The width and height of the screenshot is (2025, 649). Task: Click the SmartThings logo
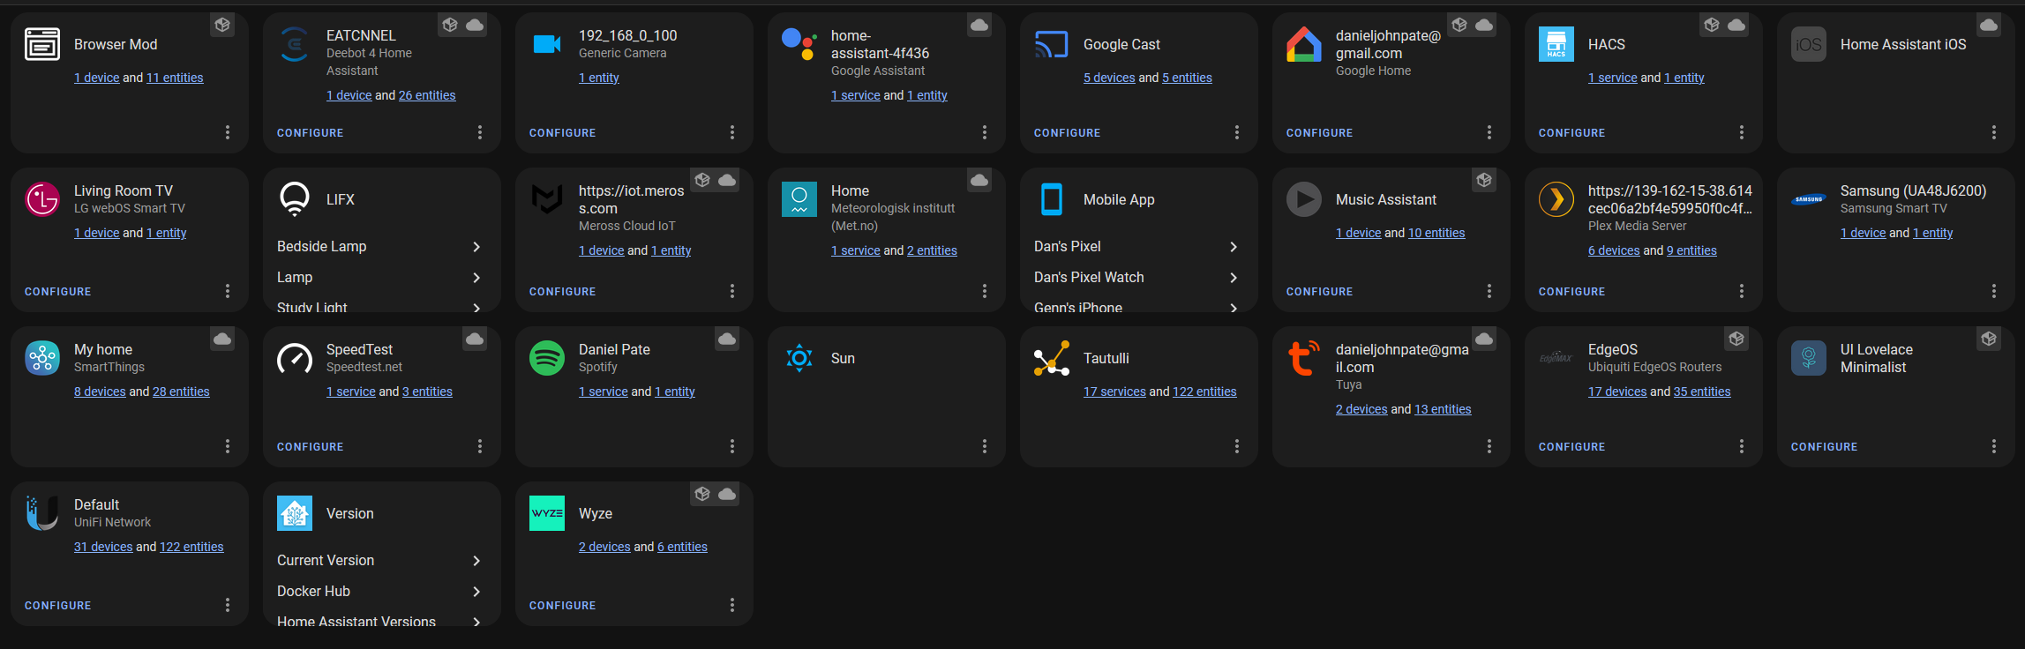coord(42,358)
